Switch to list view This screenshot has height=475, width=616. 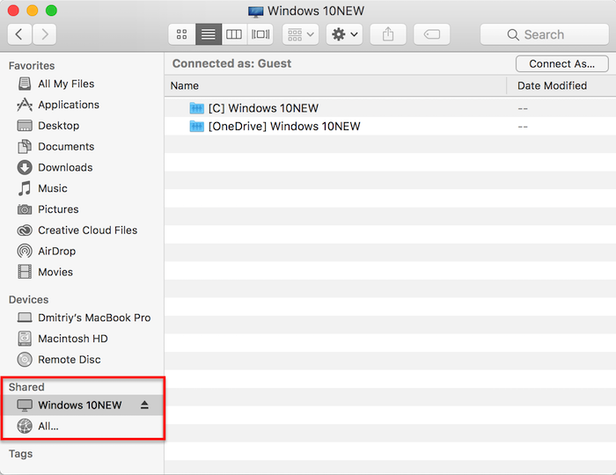point(209,34)
